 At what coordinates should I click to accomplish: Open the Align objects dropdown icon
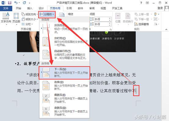156,14
